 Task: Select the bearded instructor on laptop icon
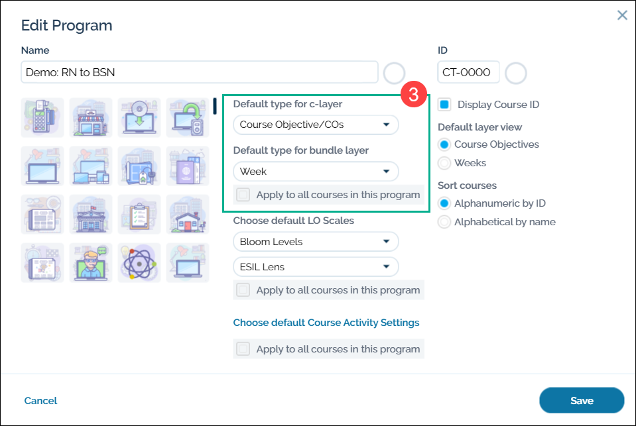[91, 263]
